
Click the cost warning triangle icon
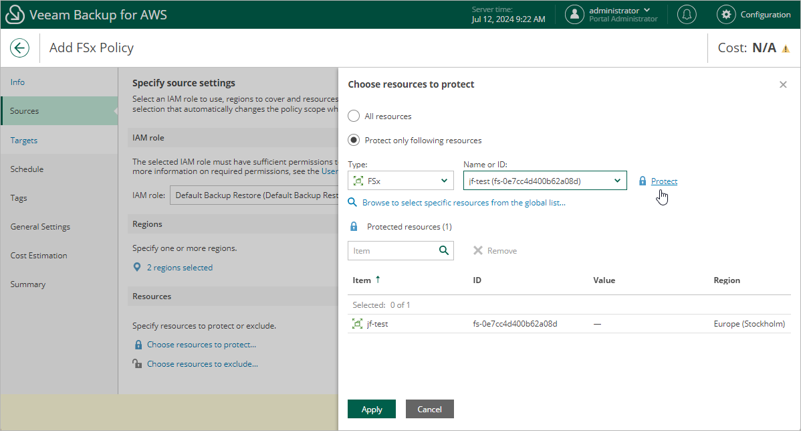[x=786, y=49]
